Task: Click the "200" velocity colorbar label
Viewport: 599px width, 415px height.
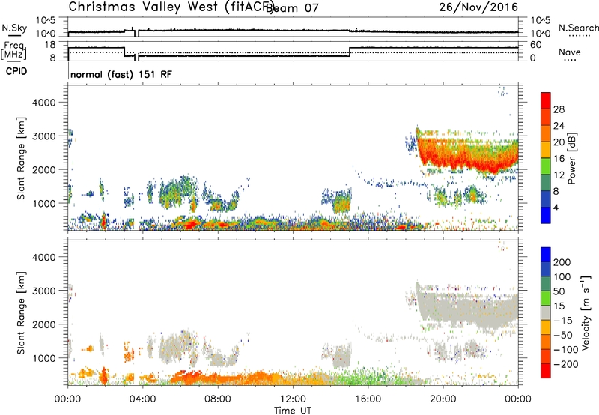Action: coord(562,262)
